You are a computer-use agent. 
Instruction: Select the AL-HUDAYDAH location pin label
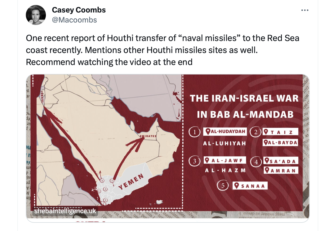pyautogui.click(x=225, y=131)
